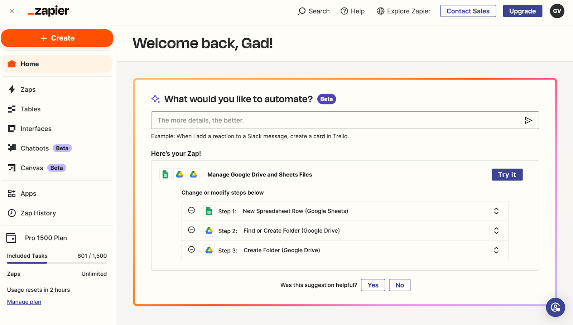Click the Explore Zapier globe icon
573x325 pixels.
[x=381, y=11]
